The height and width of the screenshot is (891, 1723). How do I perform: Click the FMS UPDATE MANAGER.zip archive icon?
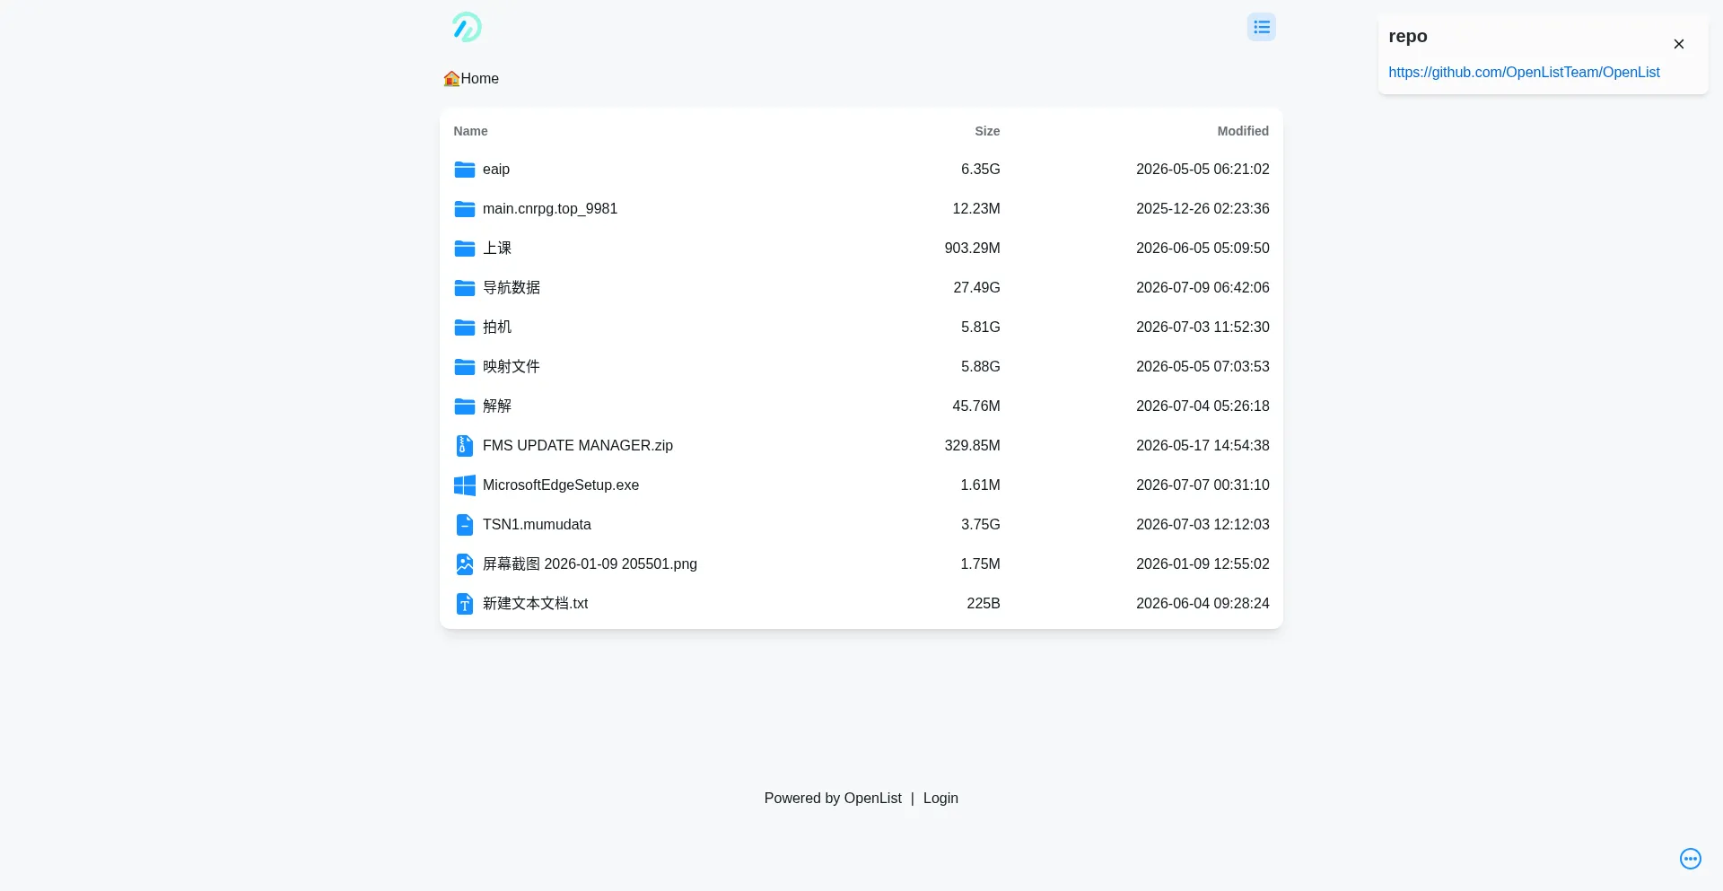coord(464,446)
